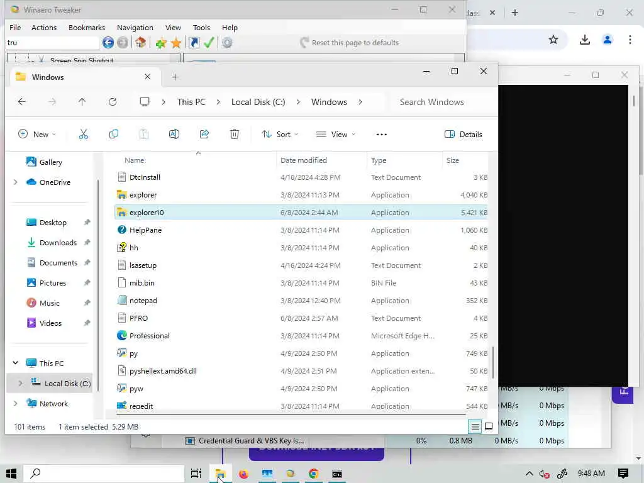This screenshot has height=483, width=644.
Task: Sort by Date modified column header
Action: [304, 160]
